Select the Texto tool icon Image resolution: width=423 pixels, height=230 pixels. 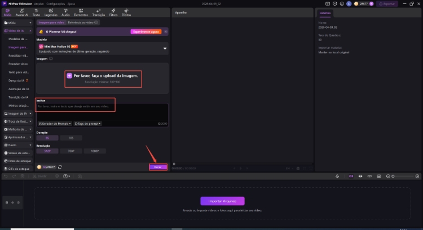tap(36, 11)
